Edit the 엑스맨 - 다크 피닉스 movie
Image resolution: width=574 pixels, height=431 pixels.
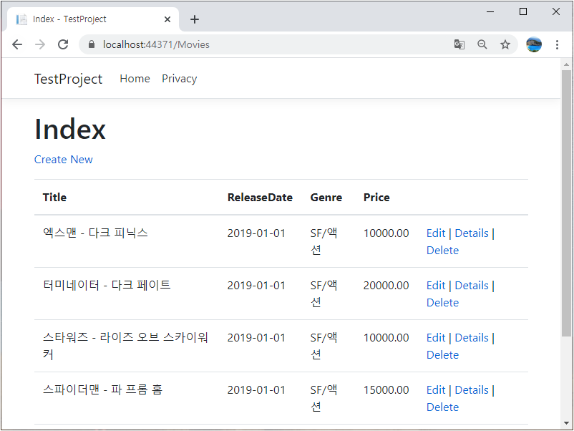point(436,233)
